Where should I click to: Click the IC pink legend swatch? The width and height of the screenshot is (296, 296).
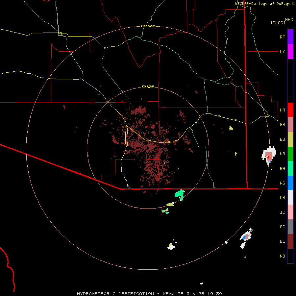(x=290, y=212)
